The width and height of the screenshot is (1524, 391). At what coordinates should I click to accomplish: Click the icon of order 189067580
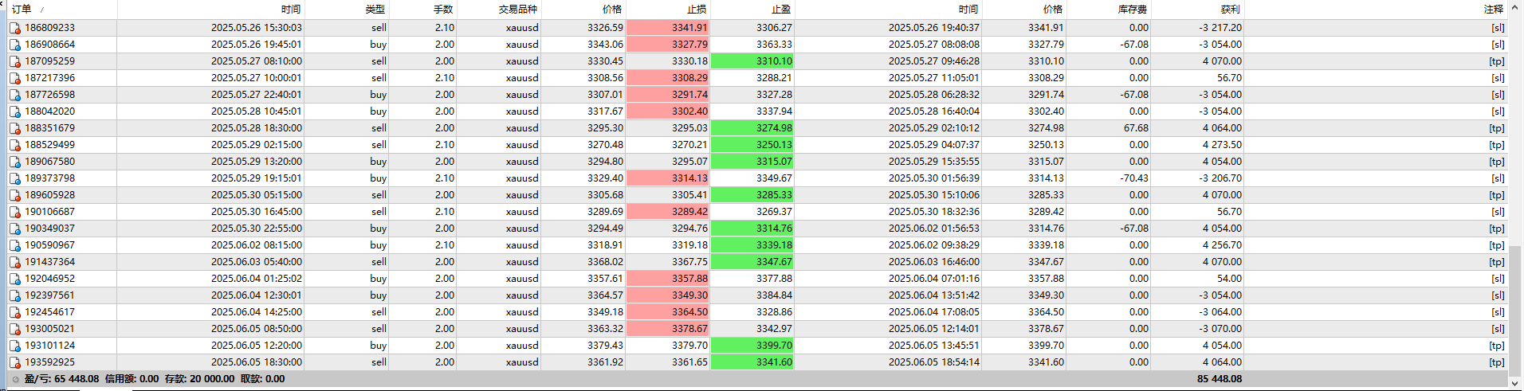15,162
